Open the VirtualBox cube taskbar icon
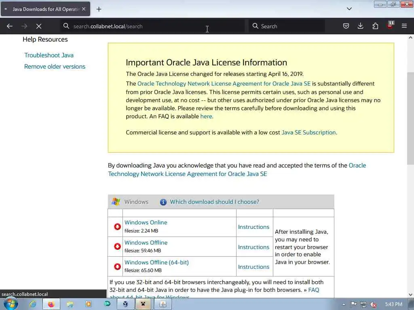The width and height of the screenshot is (414, 310). click(125, 304)
